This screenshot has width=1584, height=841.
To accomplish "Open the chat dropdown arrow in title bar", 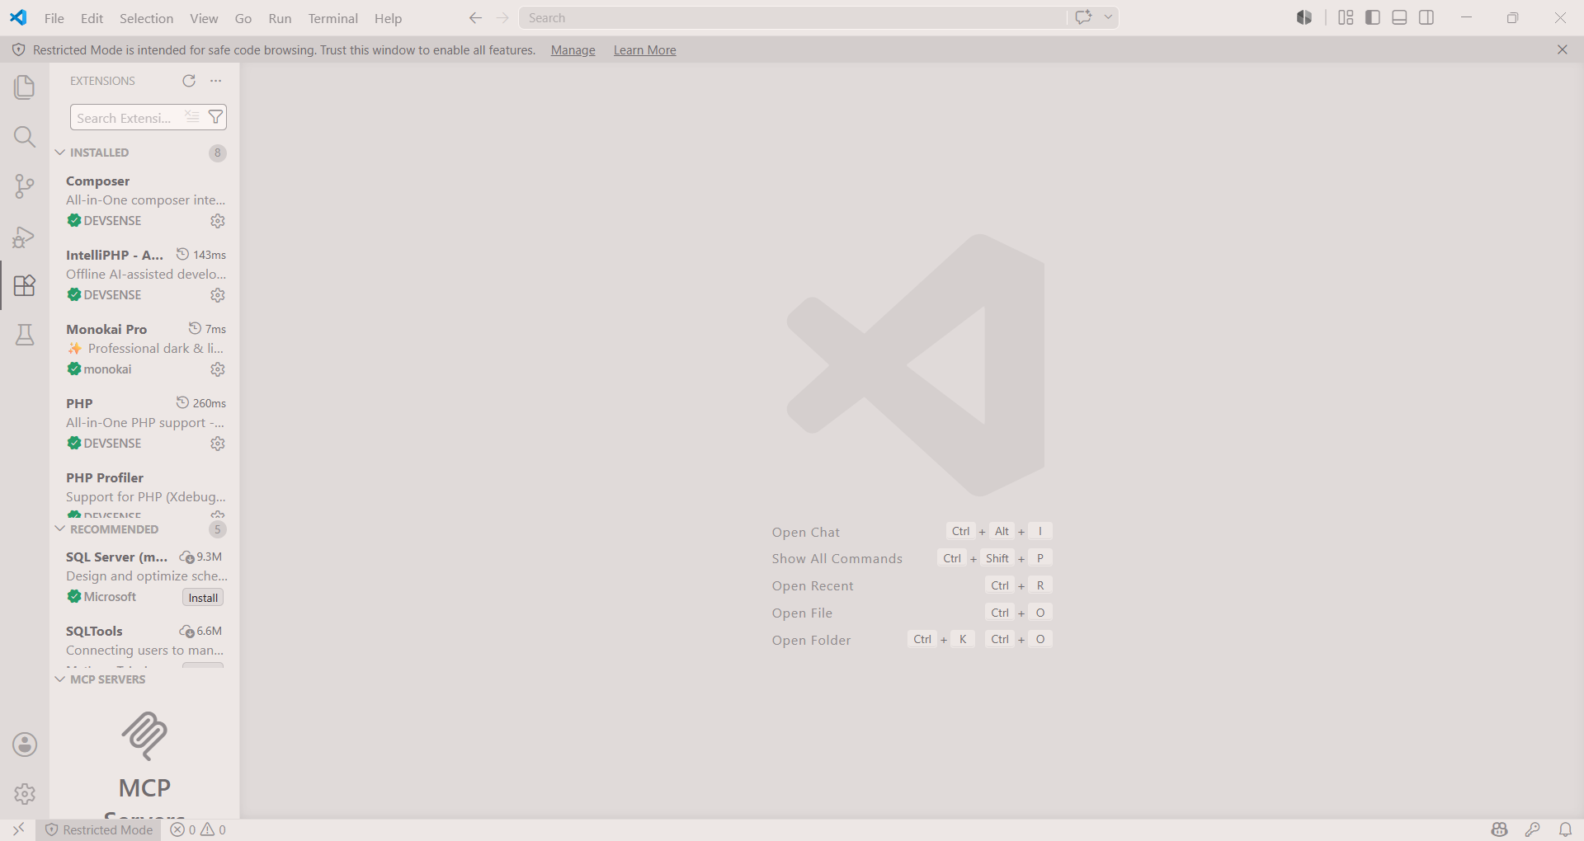I will 1108,17.
